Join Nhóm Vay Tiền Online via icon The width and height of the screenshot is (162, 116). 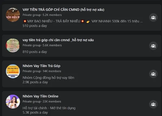tap(153, 104)
